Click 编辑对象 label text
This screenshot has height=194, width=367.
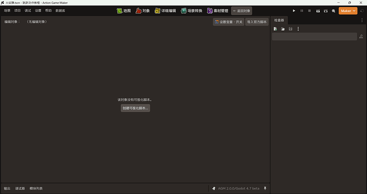(12, 22)
